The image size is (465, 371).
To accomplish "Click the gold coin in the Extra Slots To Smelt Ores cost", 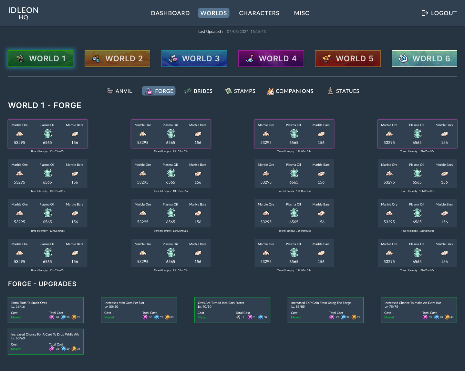I will pyautogui.click(x=74, y=317).
